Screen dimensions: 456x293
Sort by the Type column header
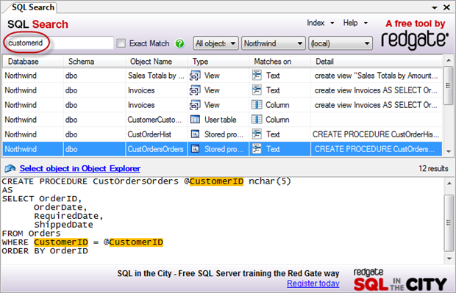pos(218,62)
